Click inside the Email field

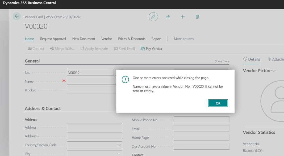pyautogui.click(x=201, y=128)
